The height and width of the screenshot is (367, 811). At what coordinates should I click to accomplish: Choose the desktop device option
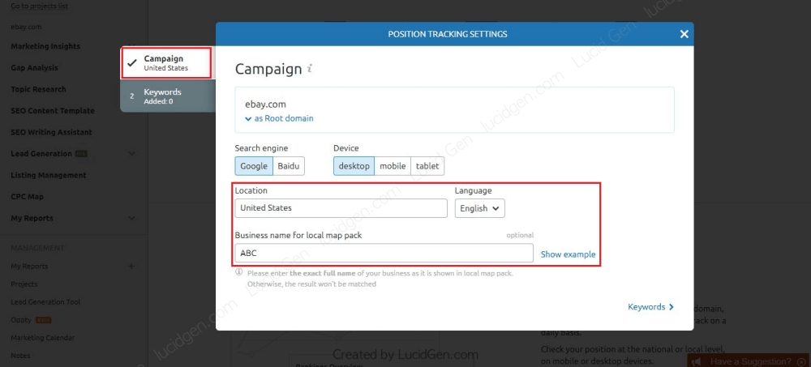pyautogui.click(x=354, y=166)
